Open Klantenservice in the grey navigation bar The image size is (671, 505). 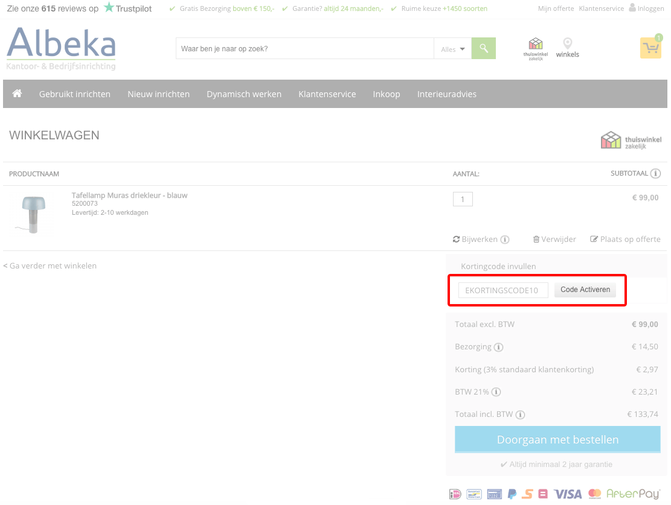[x=327, y=94]
